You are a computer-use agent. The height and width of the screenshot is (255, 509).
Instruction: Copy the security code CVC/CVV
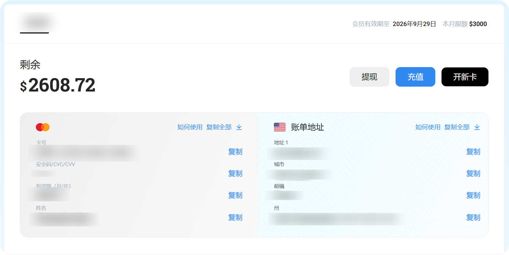coord(235,174)
